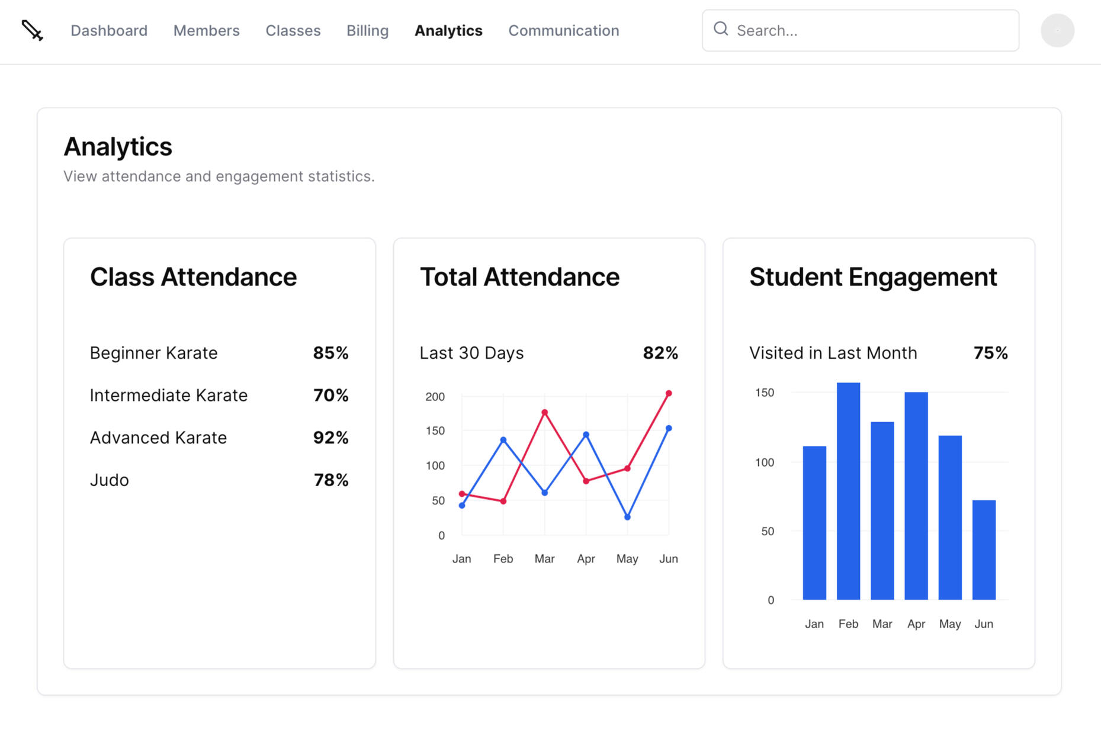
Task: Click the Beginner Karate attendance row
Action: [x=219, y=353]
